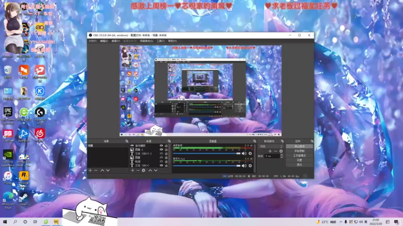
Task: Mute the 麦克风/Aux speaker icon
Action: [x=244, y=166]
